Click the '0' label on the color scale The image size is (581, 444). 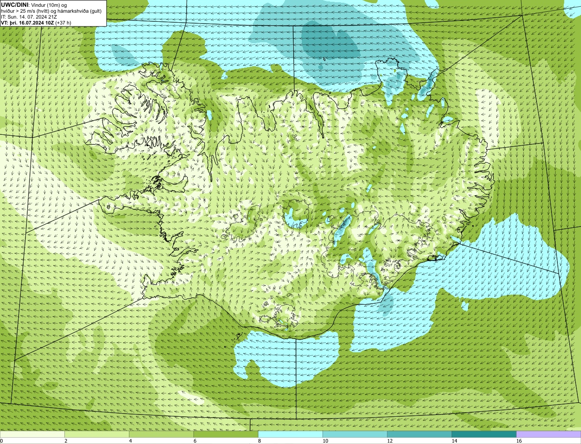pyautogui.click(x=1, y=441)
